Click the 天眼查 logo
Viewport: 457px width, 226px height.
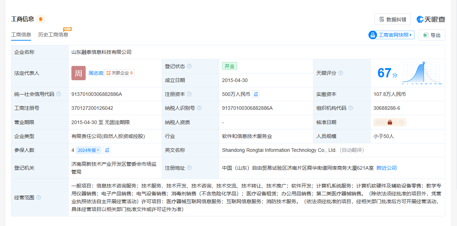point(431,19)
